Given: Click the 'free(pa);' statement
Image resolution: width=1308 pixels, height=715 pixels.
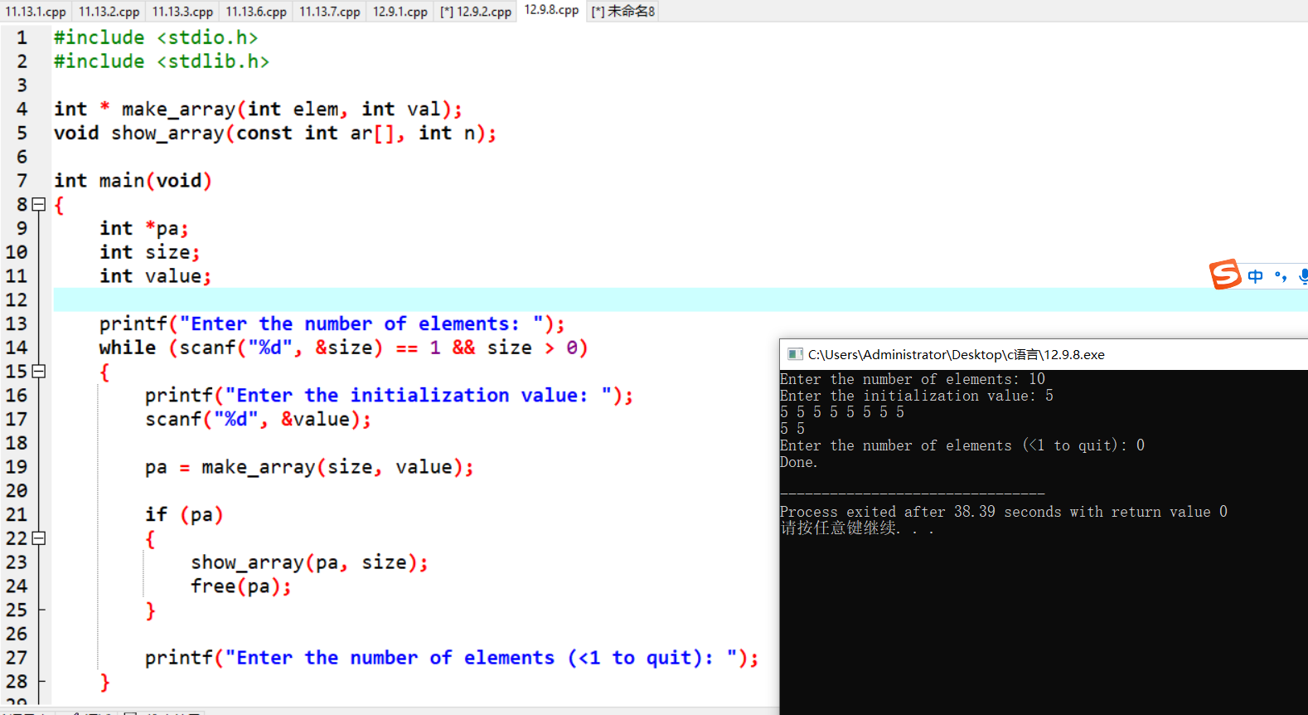Looking at the screenshot, I should tap(241, 586).
